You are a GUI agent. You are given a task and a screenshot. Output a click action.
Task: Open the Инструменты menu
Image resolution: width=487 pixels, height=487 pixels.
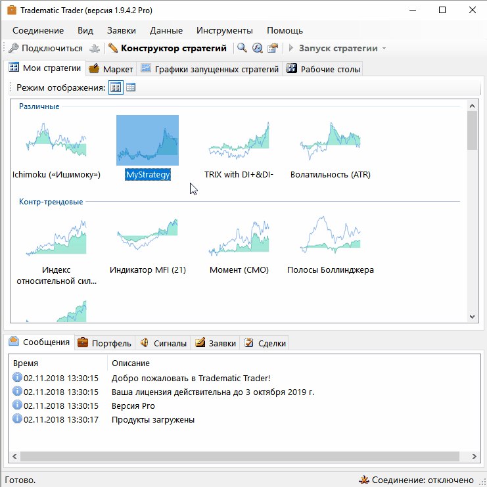pyautogui.click(x=225, y=30)
